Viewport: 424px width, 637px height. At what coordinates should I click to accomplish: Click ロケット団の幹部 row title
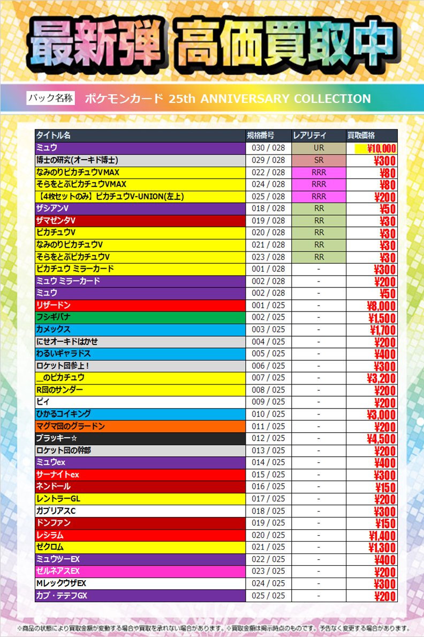coord(140,450)
